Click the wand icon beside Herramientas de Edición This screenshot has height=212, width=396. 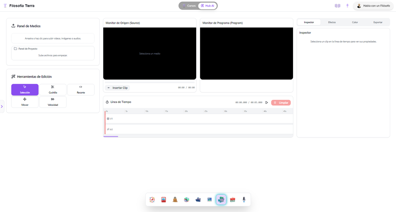click(x=13, y=76)
